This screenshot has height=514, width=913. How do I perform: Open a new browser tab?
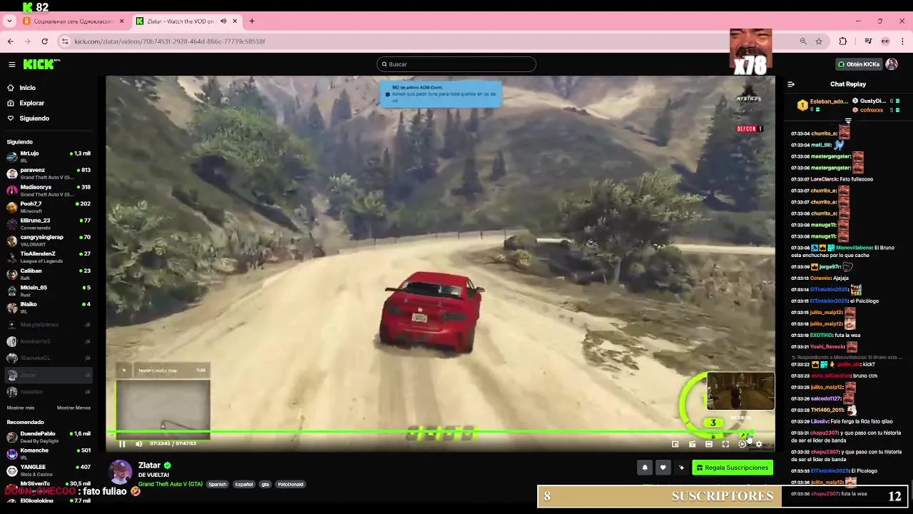(252, 21)
